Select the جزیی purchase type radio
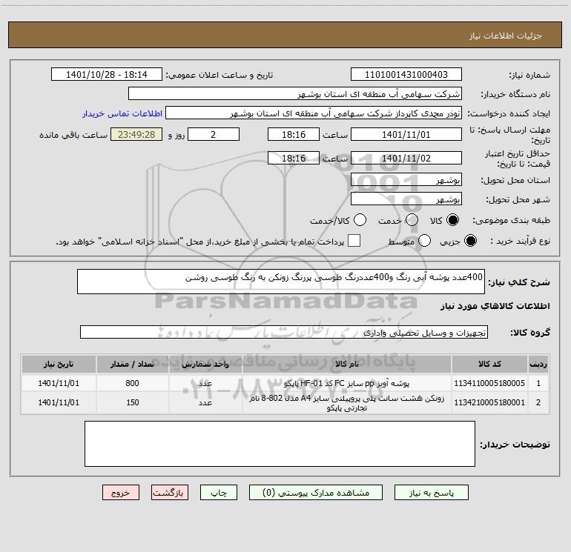The width and height of the screenshot is (571, 552). (470, 241)
